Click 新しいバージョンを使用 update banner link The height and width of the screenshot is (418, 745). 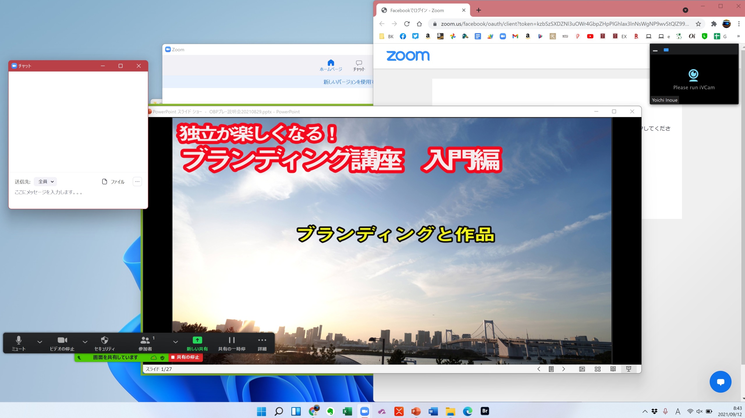348,82
